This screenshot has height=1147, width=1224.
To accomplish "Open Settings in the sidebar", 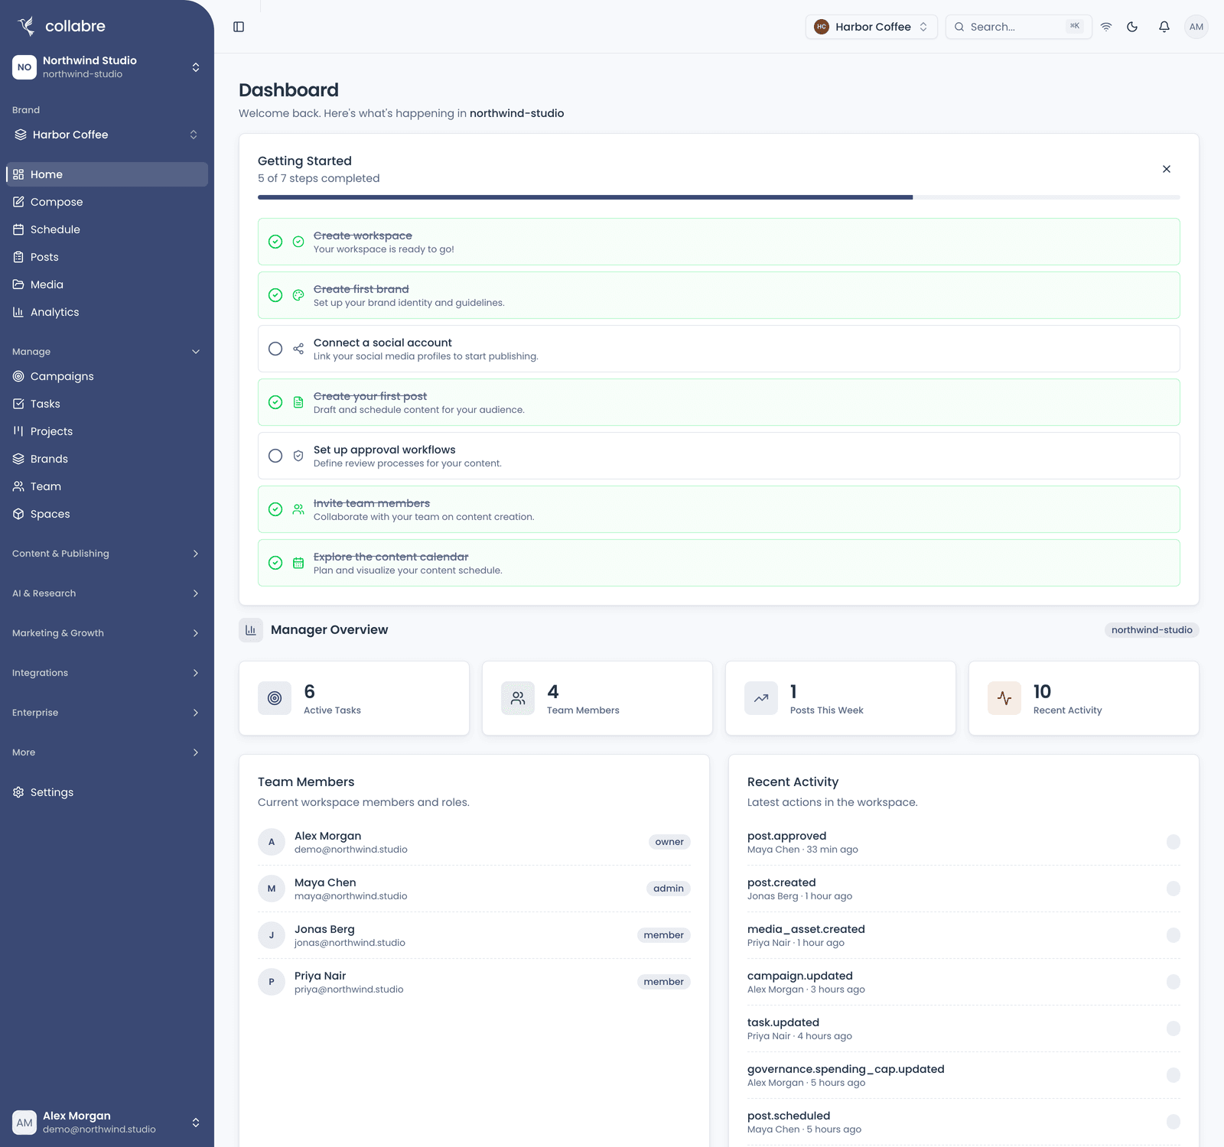I will (x=107, y=792).
